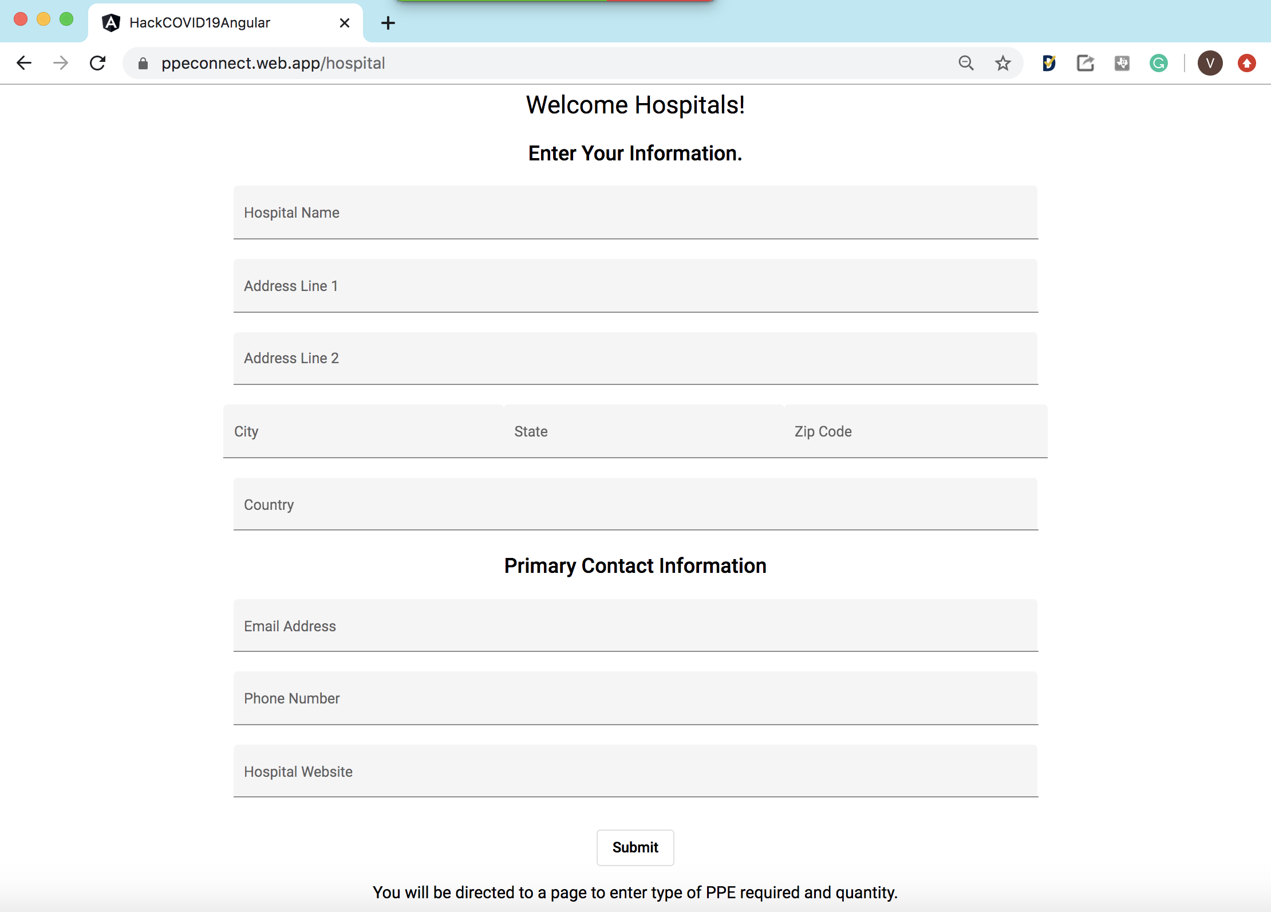The width and height of the screenshot is (1271, 912).
Task: Bookmark this page with the star icon
Action: pyautogui.click(x=1002, y=63)
